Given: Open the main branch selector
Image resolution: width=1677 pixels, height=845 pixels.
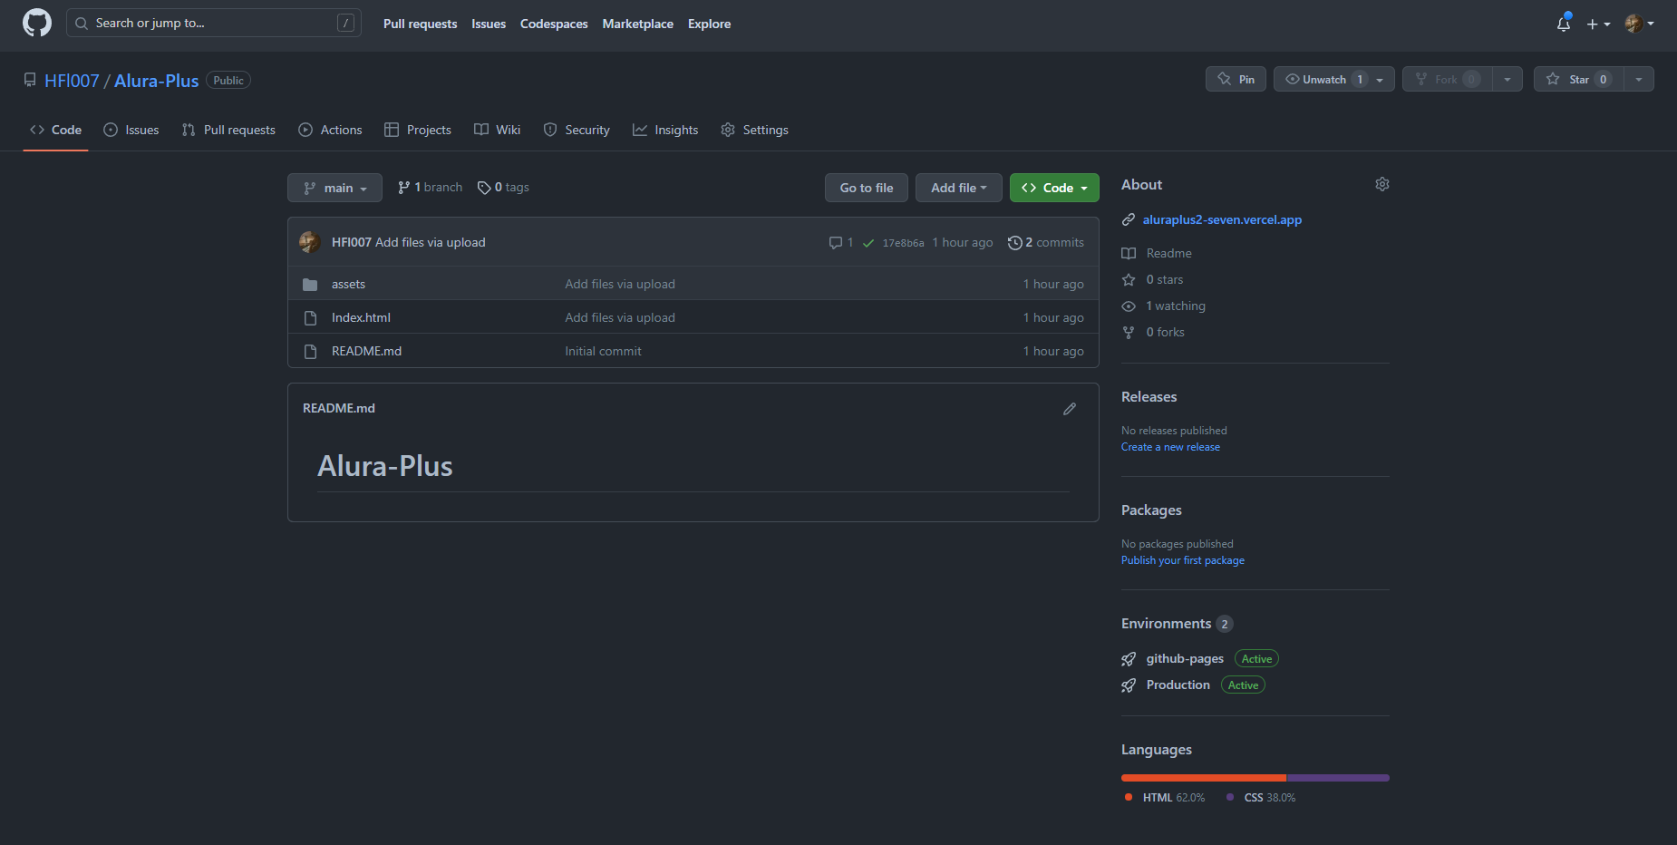Looking at the screenshot, I should click(334, 188).
